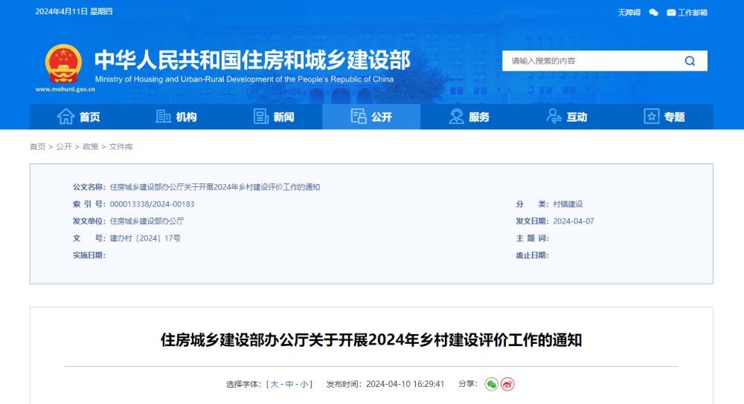This screenshot has height=404, width=744.
Task: Click the search magnifier icon
Action: [690, 61]
